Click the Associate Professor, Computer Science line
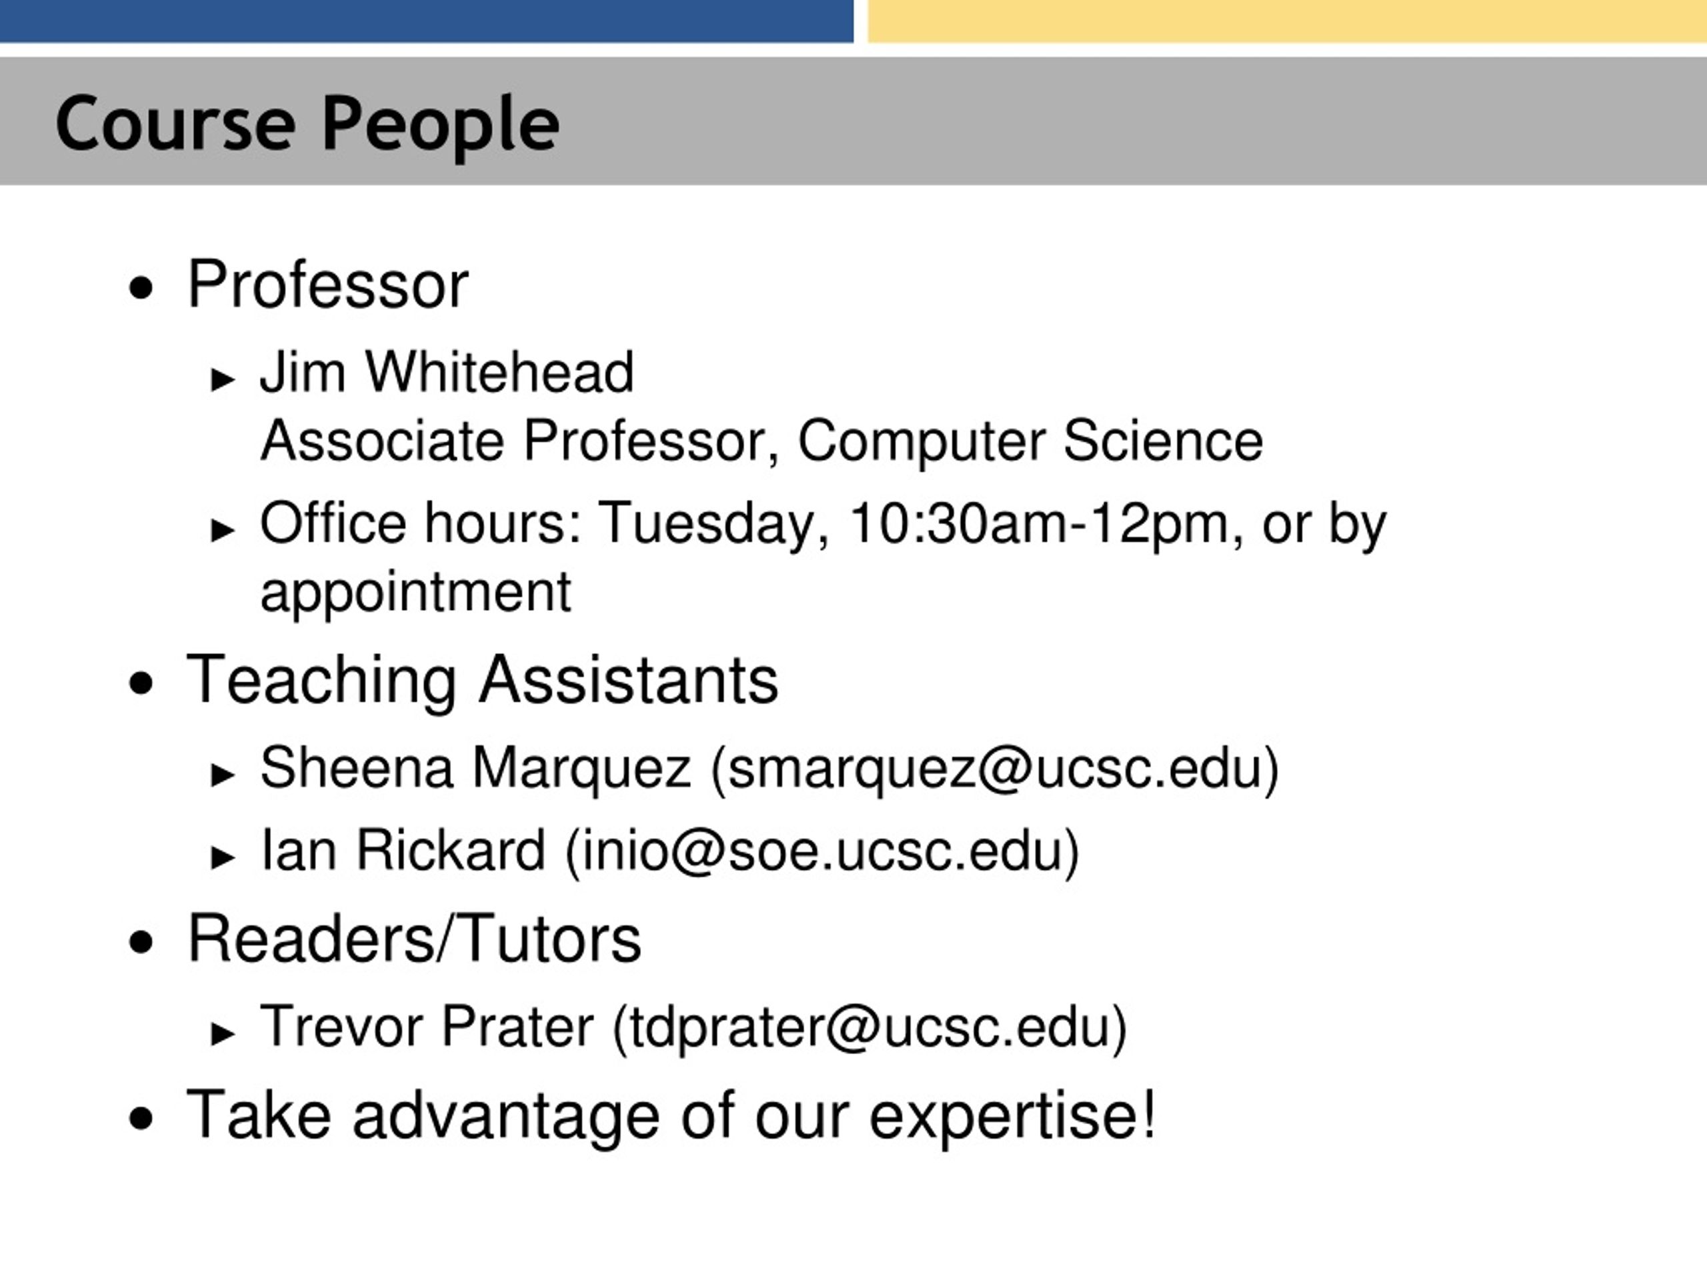The width and height of the screenshot is (1707, 1280). coord(761,442)
